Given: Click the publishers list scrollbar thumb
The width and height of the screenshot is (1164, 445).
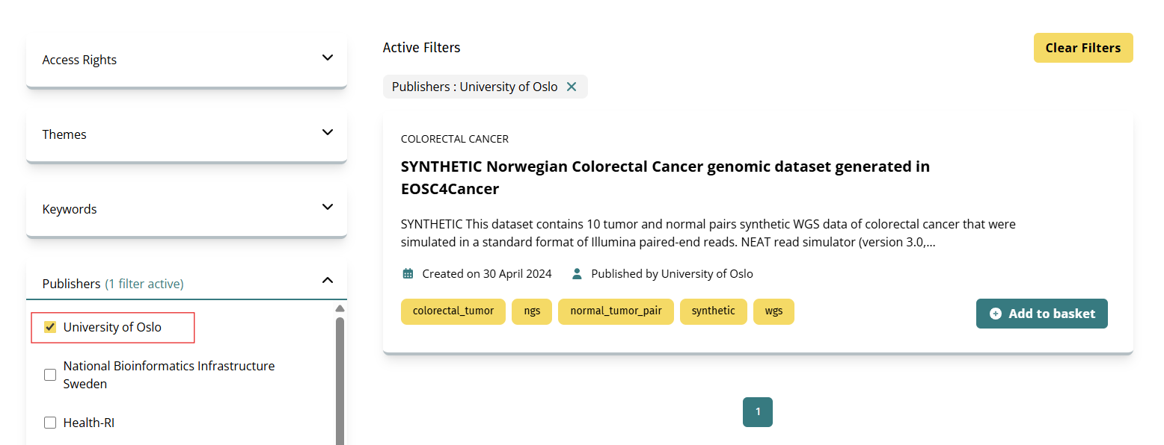Looking at the screenshot, I should point(340,381).
